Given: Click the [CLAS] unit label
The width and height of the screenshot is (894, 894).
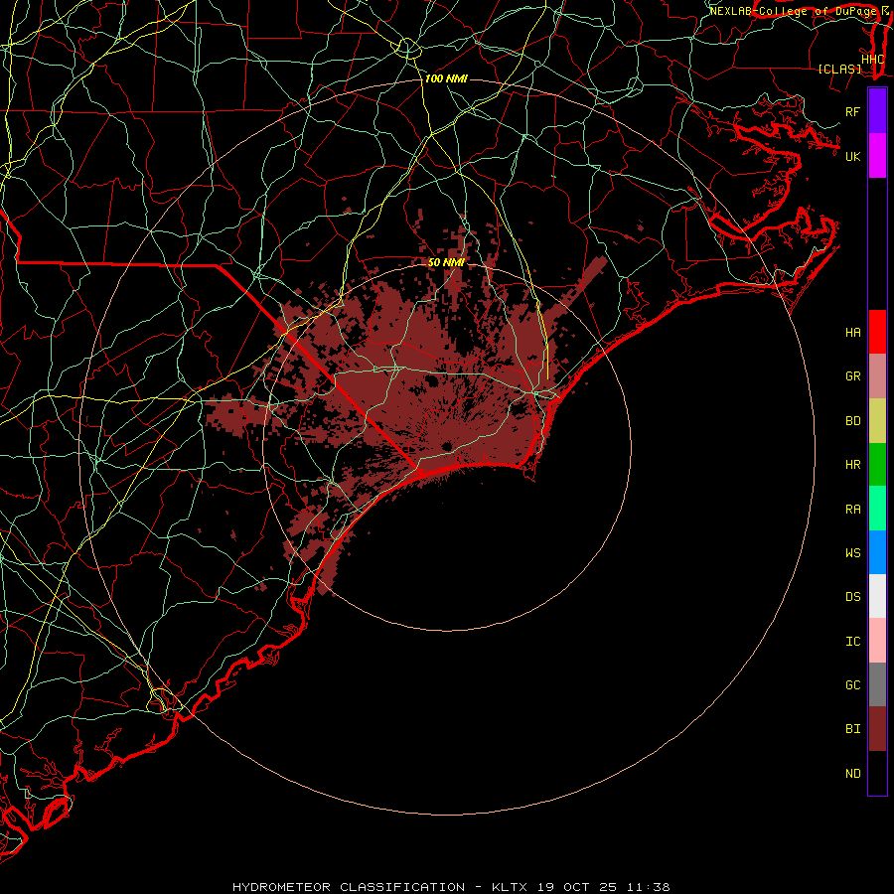Looking at the screenshot, I should coord(839,70).
